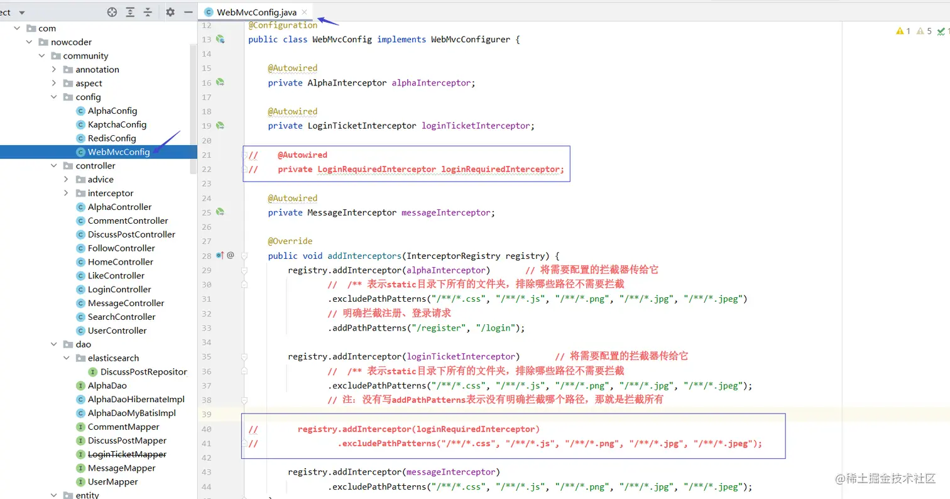
Task: Click the locate file target icon
Action: coord(112,12)
